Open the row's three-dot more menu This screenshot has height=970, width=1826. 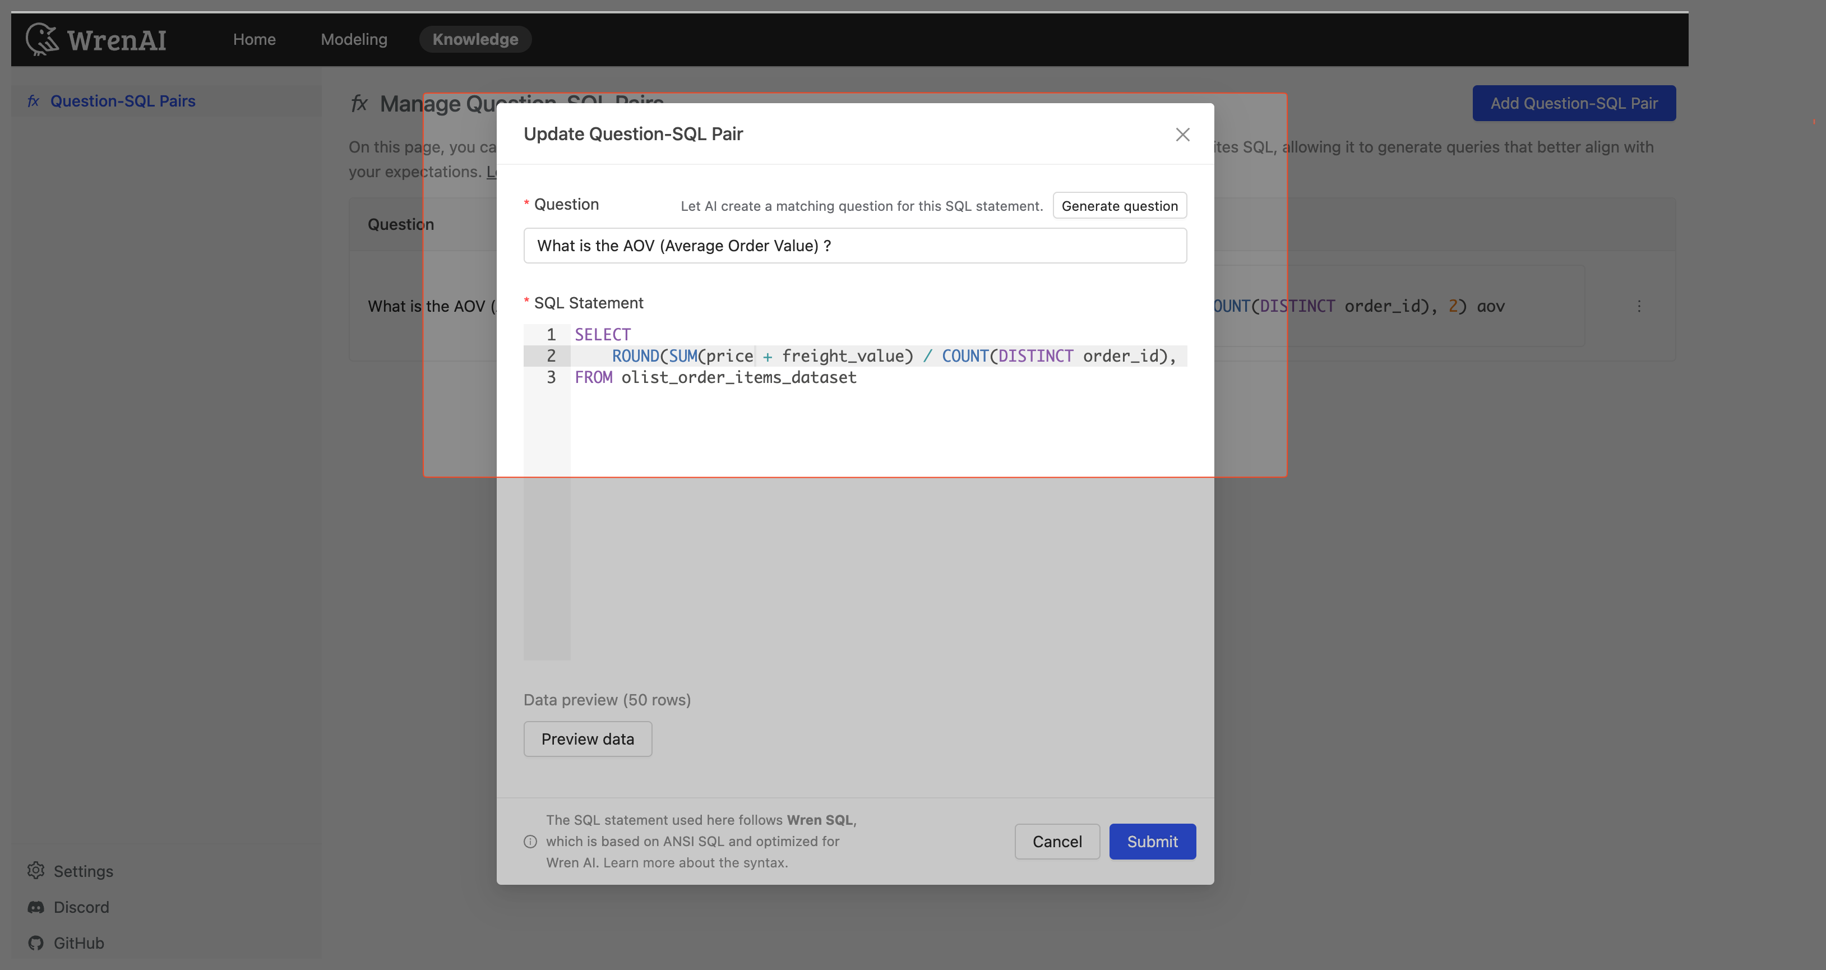(1638, 306)
